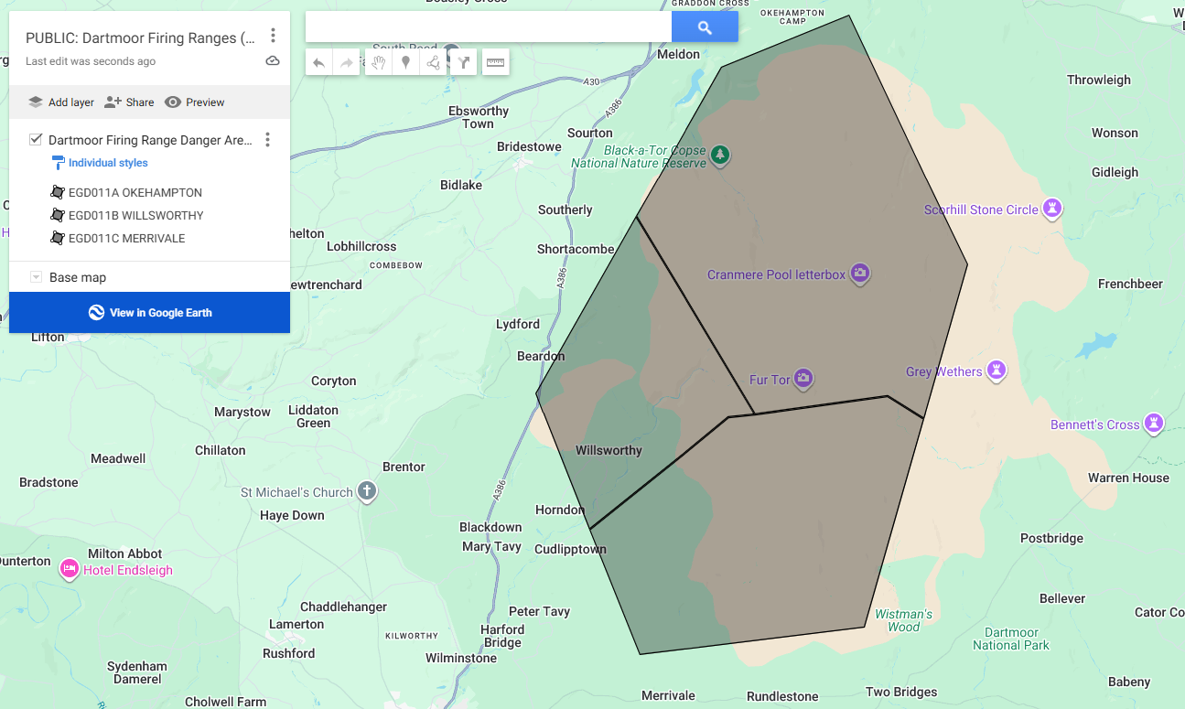Click the Two Bridges place label
The height and width of the screenshot is (709, 1185).
[x=901, y=692]
